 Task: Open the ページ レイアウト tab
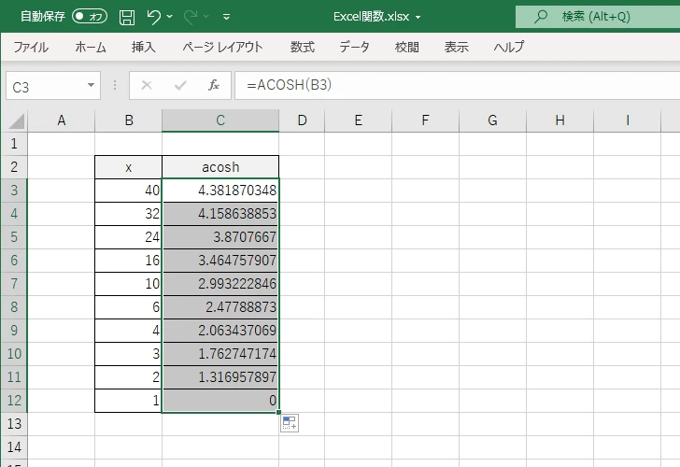pos(222,47)
